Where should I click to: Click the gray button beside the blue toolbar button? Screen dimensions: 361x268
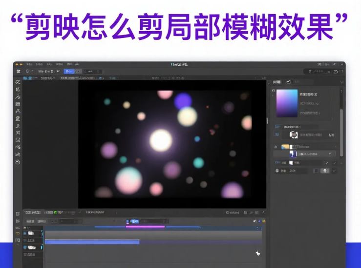tap(78, 72)
